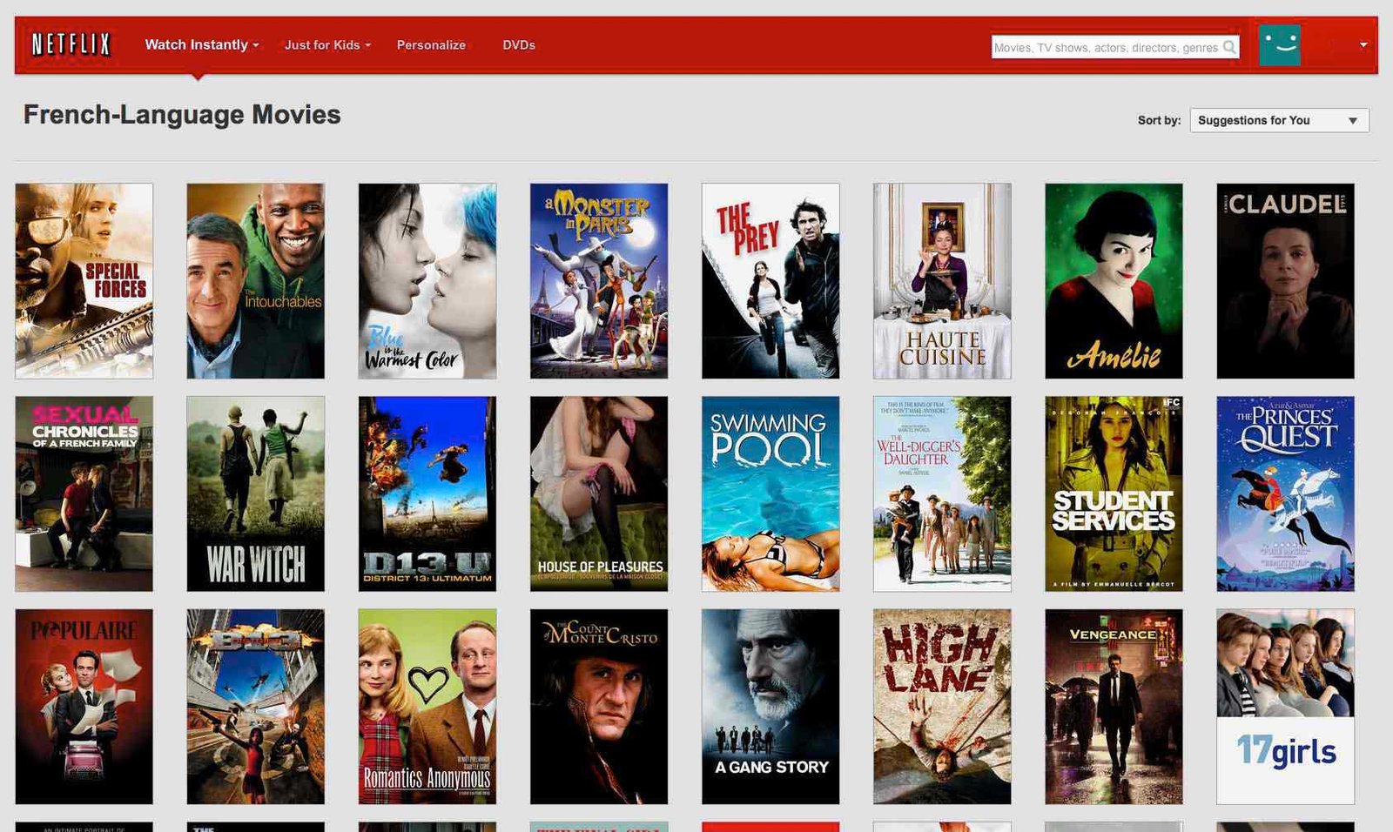
Task: Go to the Personalize page
Action: [x=431, y=45]
